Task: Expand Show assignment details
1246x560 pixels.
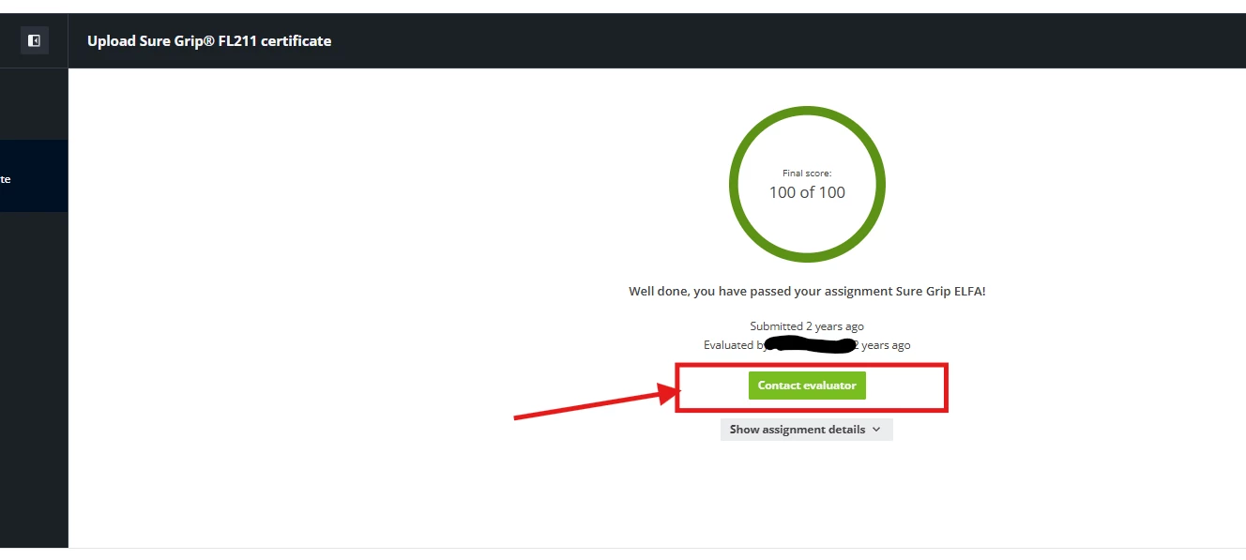Action: 806,430
